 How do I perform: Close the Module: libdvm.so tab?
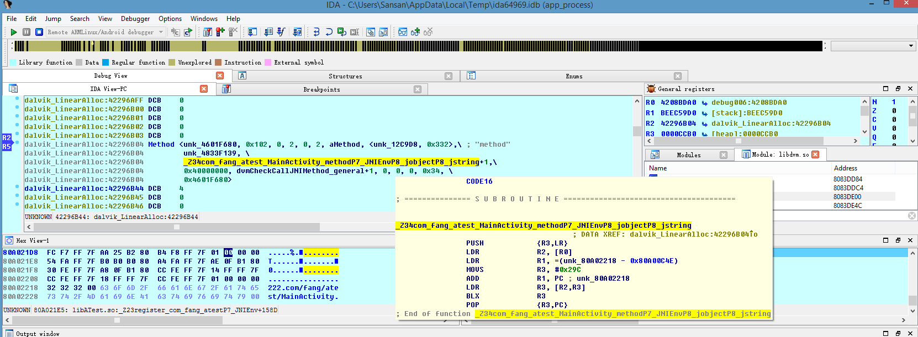click(815, 154)
